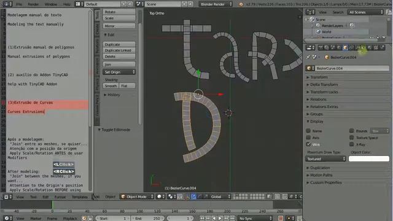Open the Object menu in 3D view header
The width and height of the screenshot is (393, 221).
(111, 196)
